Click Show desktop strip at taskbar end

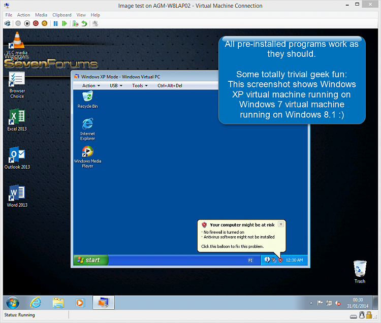pyautogui.click(x=375, y=303)
